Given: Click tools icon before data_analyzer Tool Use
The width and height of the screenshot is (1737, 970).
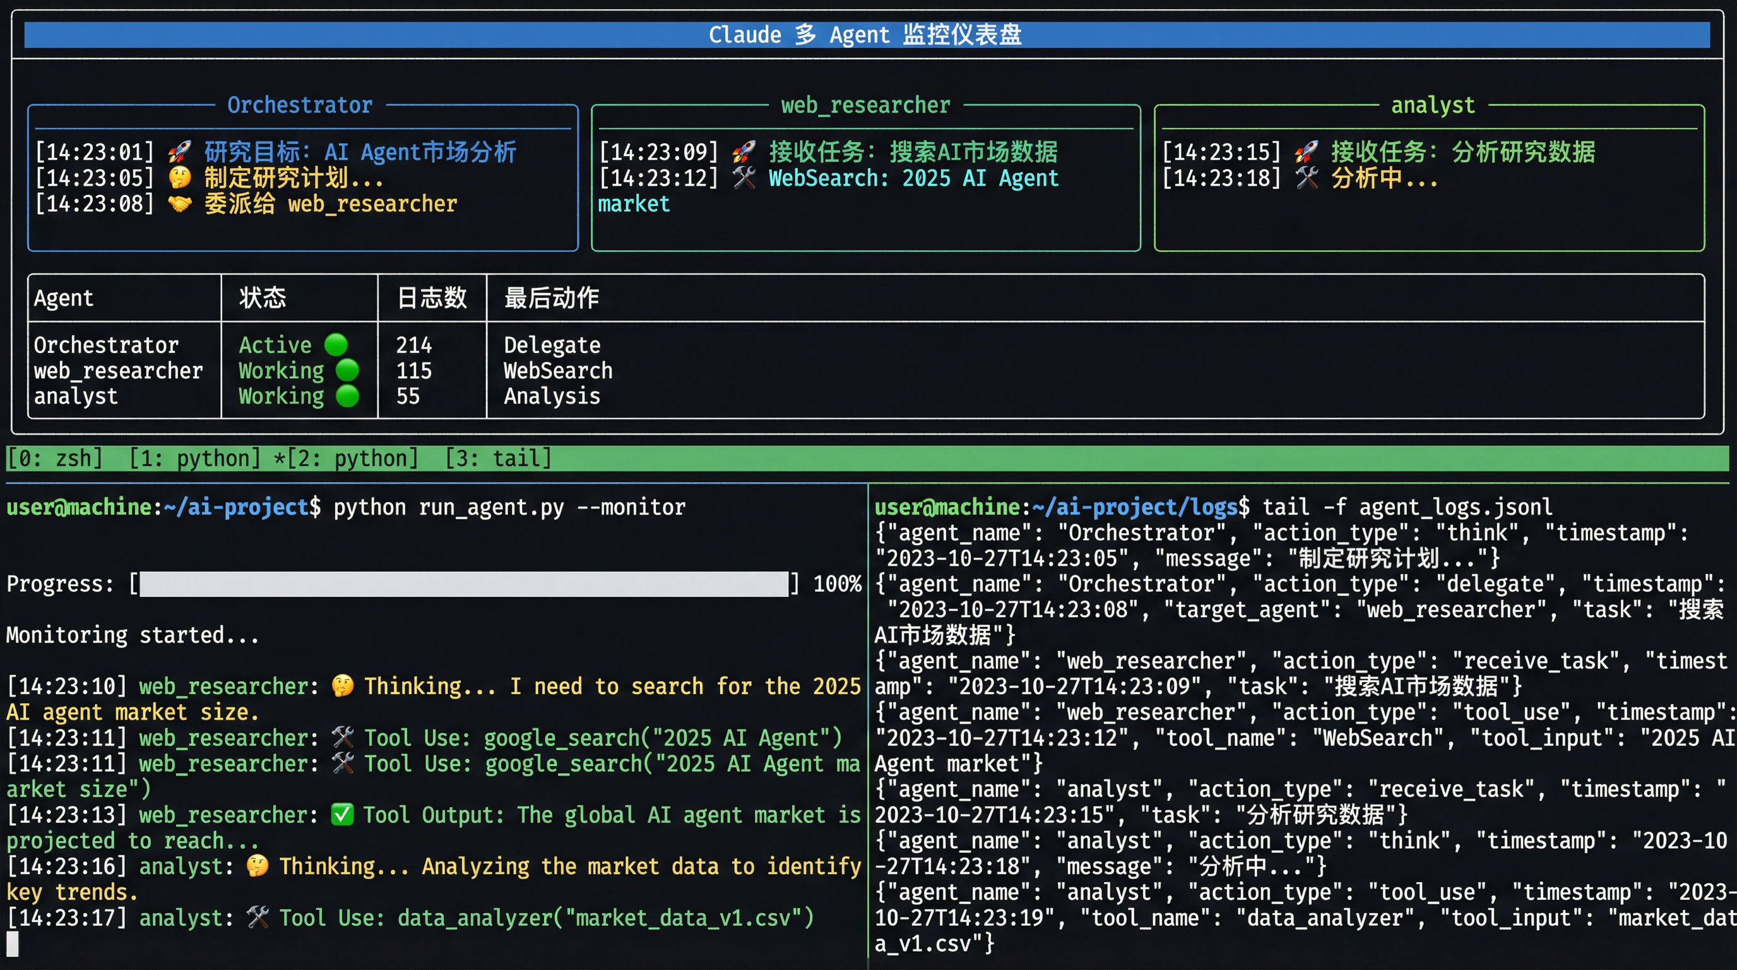Looking at the screenshot, I should [258, 918].
